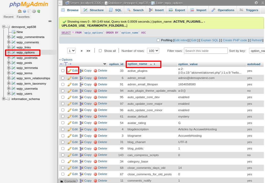Click pencil icon for can_compress_scripts row
The width and height of the screenshot is (265, 183).
click(69, 155)
